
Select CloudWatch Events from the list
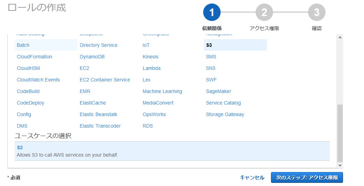(38, 80)
